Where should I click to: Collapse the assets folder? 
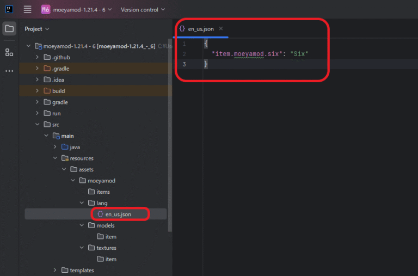pyautogui.click(x=64, y=169)
